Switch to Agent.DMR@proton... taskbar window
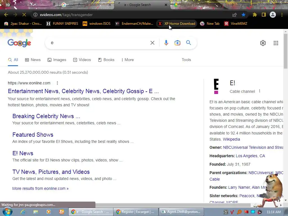Image resolution: width=288 pixels, height=216 pixels. (181, 212)
